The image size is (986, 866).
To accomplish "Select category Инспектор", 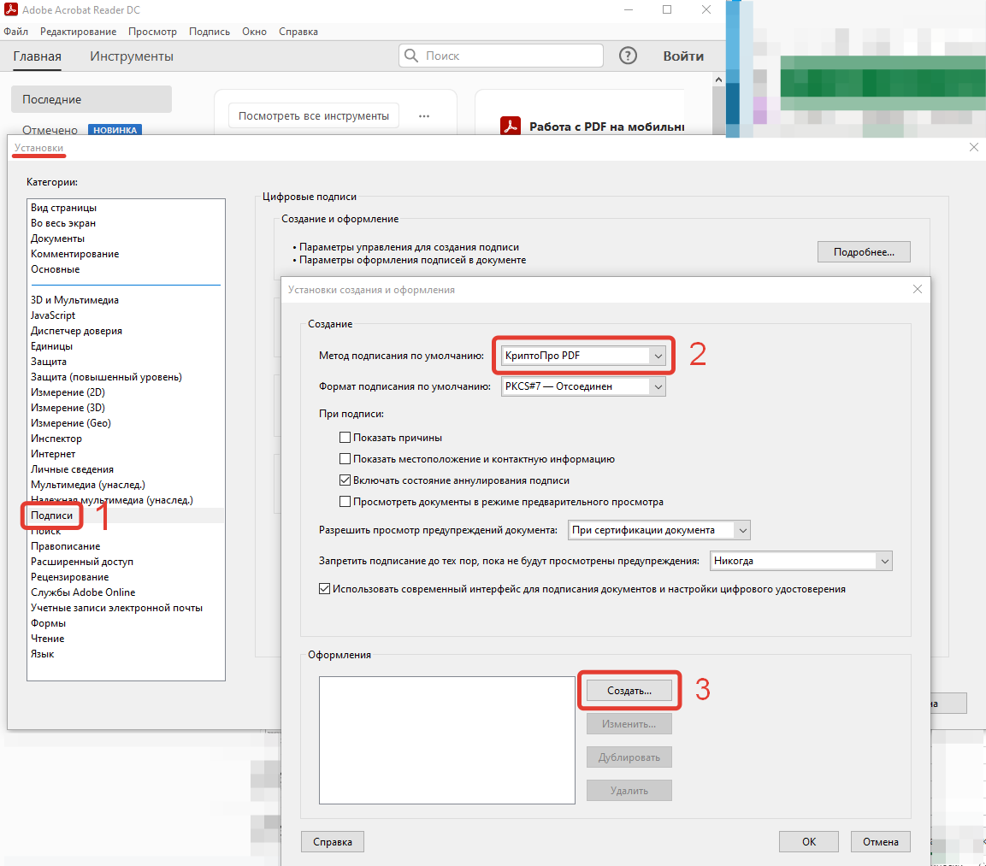I will tap(56, 439).
